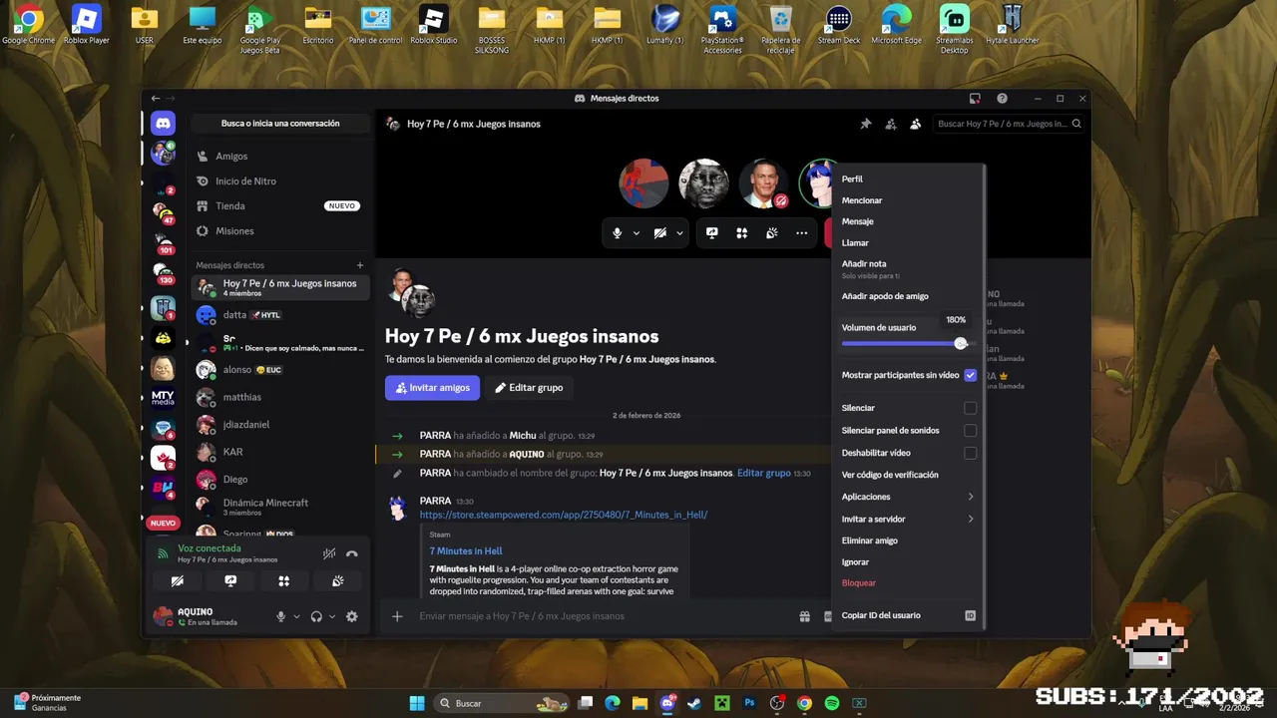The width and height of the screenshot is (1277, 718).
Task: Disconnect call in Voz conectada panel
Action: click(352, 553)
